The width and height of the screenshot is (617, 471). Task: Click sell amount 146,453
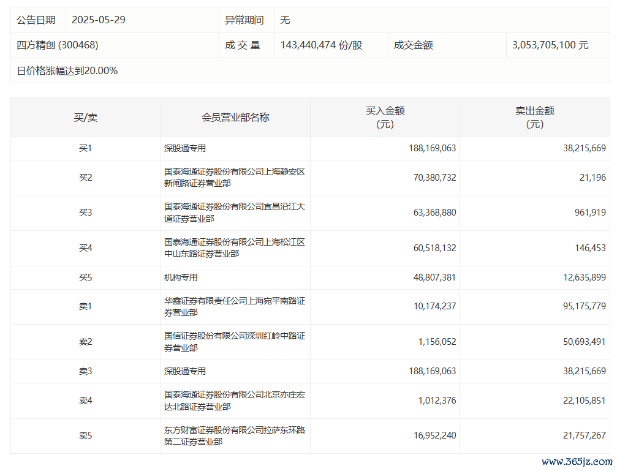tap(590, 248)
